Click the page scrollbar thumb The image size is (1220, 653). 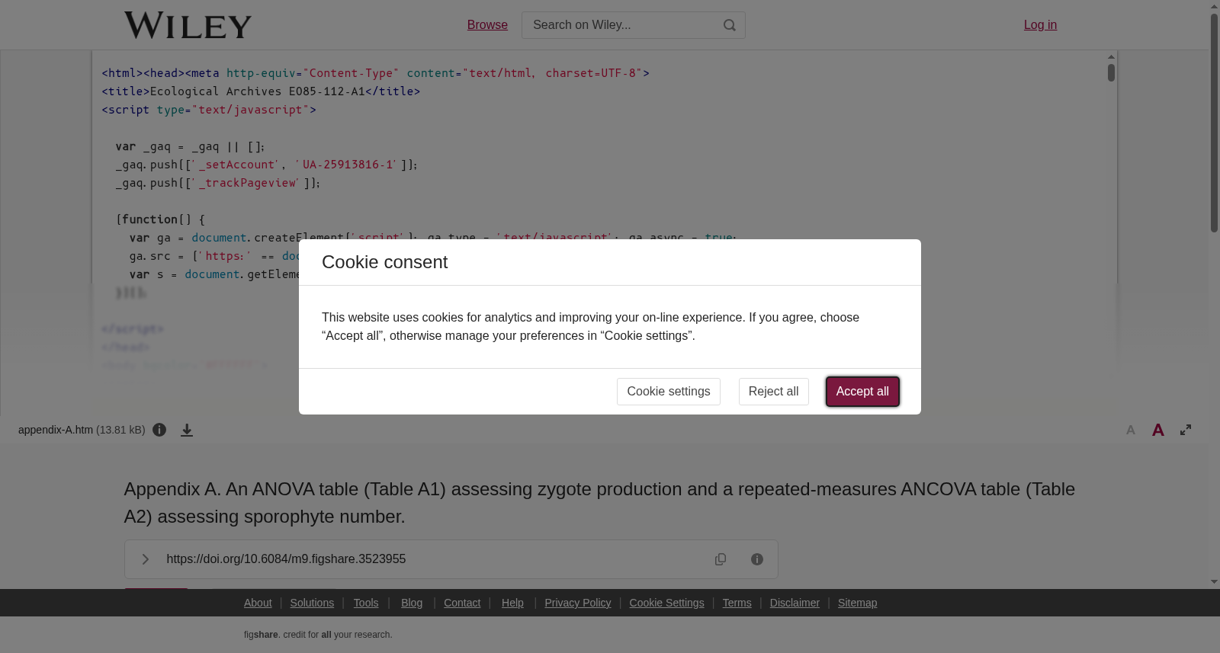[1214, 122]
